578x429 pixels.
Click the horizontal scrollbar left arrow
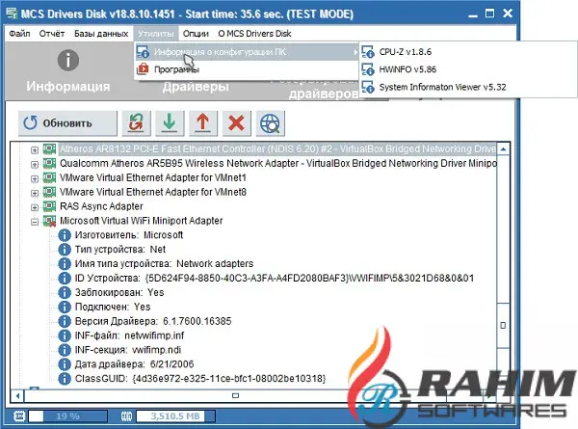click(17, 396)
